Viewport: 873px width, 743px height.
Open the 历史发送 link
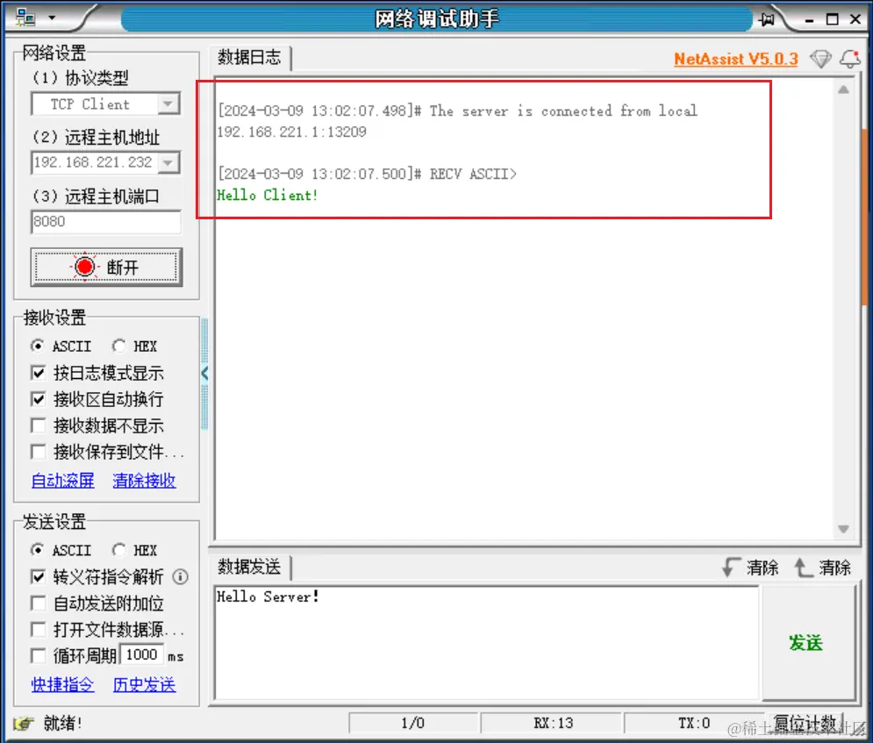click(x=144, y=684)
